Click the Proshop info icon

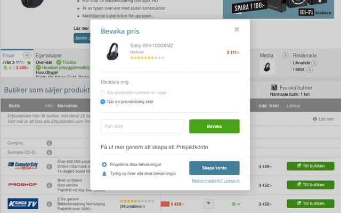[50, 185]
